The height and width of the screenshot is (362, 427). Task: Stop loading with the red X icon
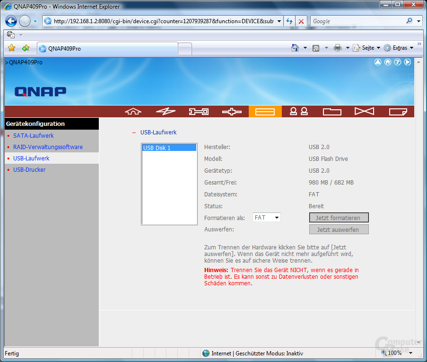[301, 21]
